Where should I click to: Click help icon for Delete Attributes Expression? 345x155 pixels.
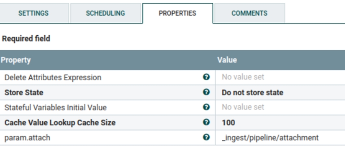click(206, 77)
